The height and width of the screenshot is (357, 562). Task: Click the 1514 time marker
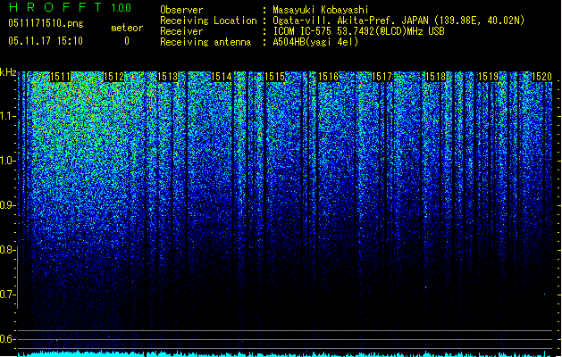[222, 77]
